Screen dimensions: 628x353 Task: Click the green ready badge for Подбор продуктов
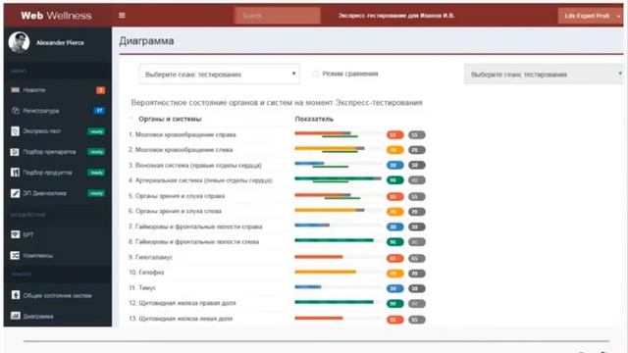pos(96,173)
